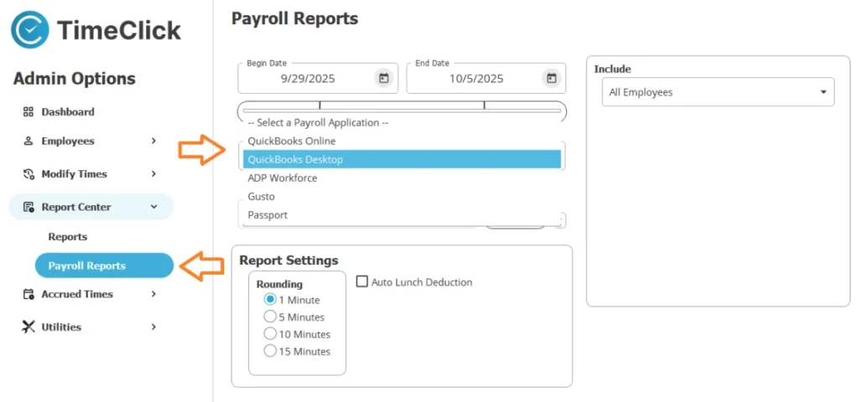The width and height of the screenshot is (859, 402).
Task: Select the 15 Minutes rounding option
Action: click(x=270, y=352)
